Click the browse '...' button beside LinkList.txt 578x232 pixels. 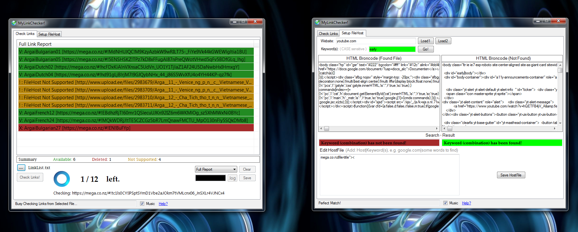21,167
